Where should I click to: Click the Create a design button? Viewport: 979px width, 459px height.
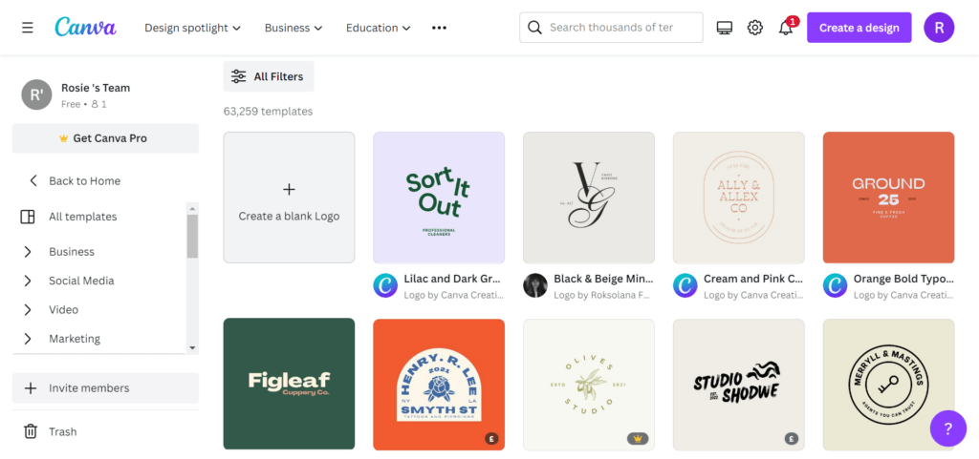click(x=859, y=28)
